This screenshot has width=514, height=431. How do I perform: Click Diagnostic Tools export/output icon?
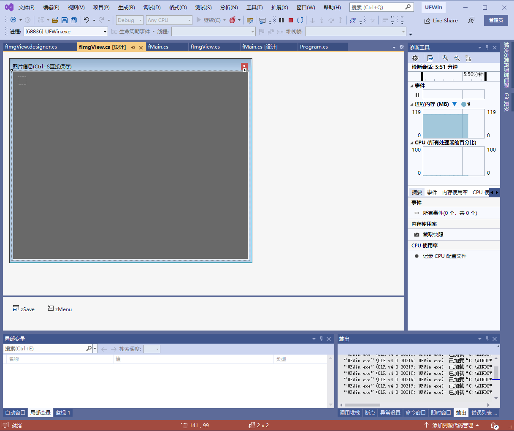[430, 58]
